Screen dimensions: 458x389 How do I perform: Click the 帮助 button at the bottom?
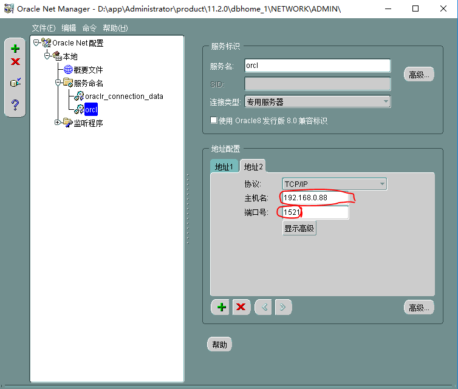[x=219, y=345]
